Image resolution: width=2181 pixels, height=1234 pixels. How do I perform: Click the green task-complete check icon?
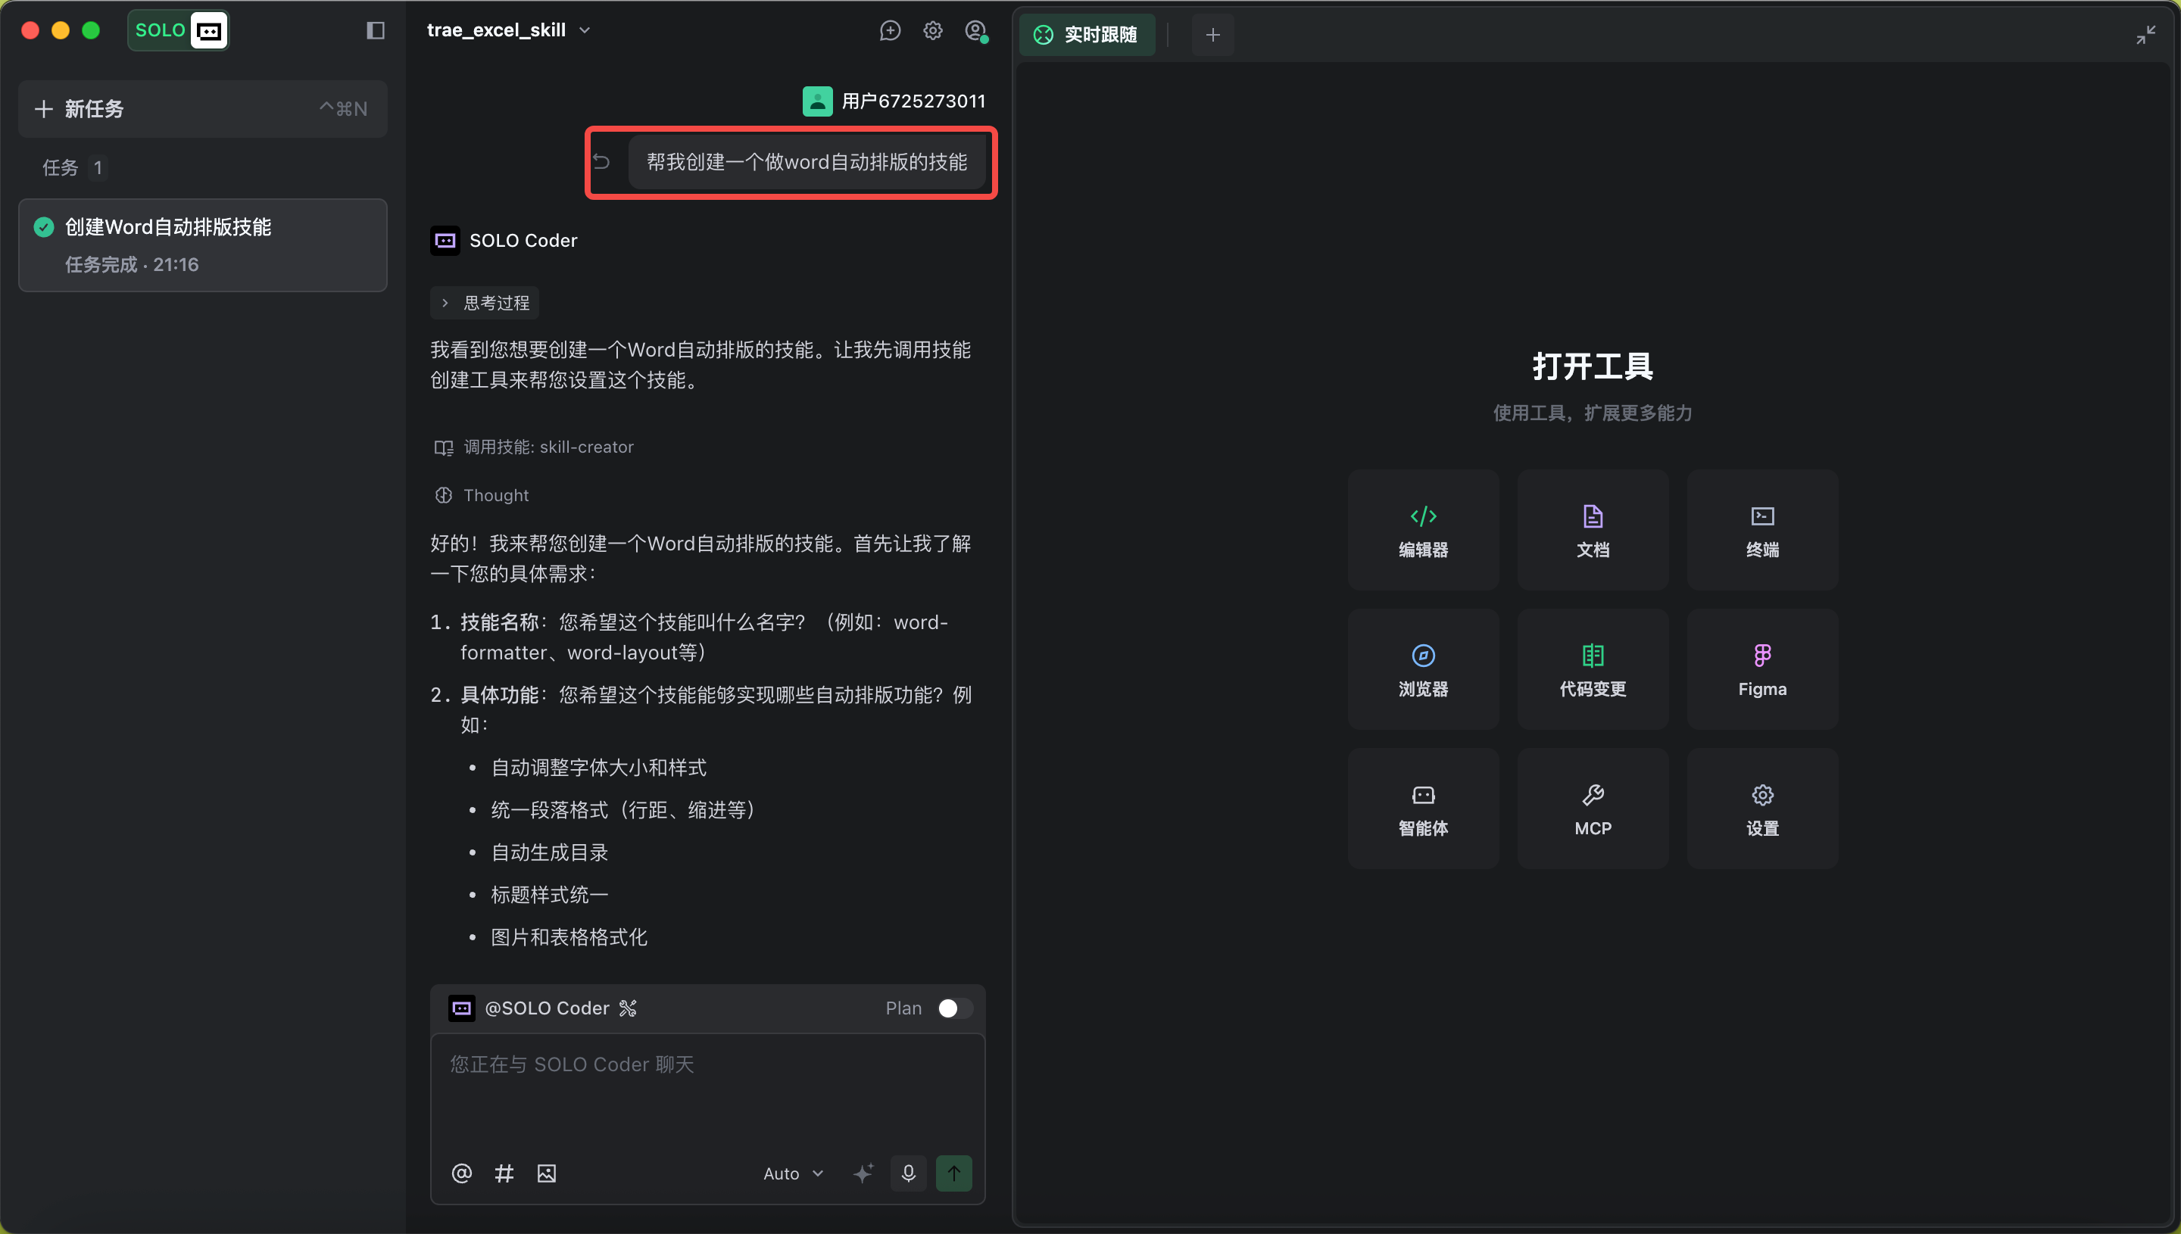click(43, 226)
